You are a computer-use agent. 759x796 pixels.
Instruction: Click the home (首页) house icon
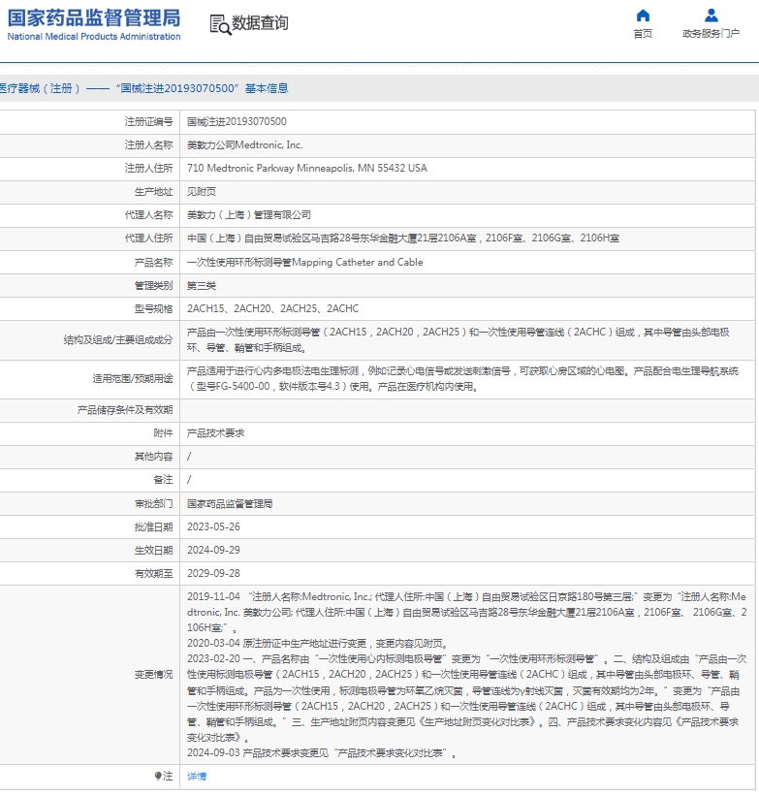(643, 16)
